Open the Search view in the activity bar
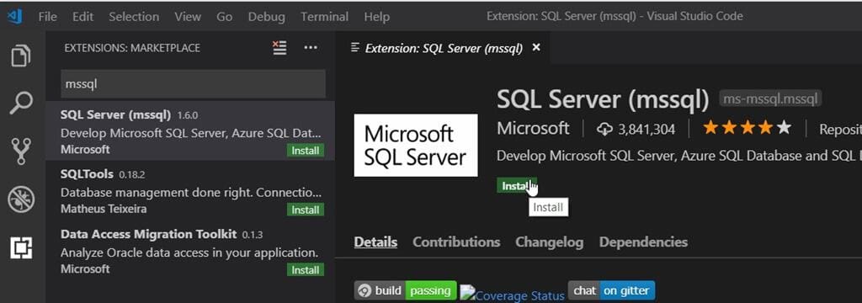862x303 pixels. click(x=21, y=103)
